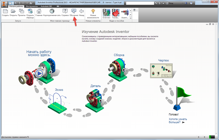Click the star favorites icon
The image size is (219, 140).
tap(163, 3)
